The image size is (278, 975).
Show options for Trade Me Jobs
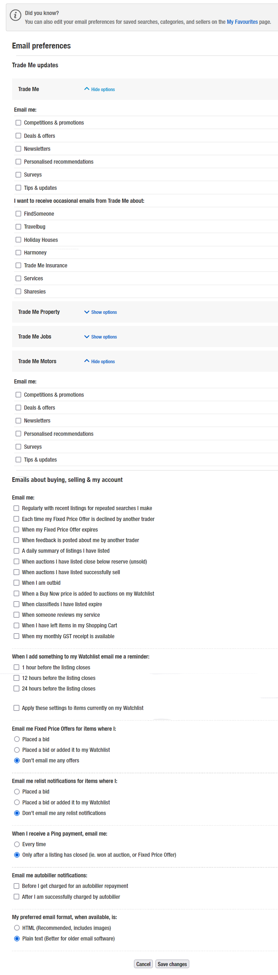[x=101, y=336]
